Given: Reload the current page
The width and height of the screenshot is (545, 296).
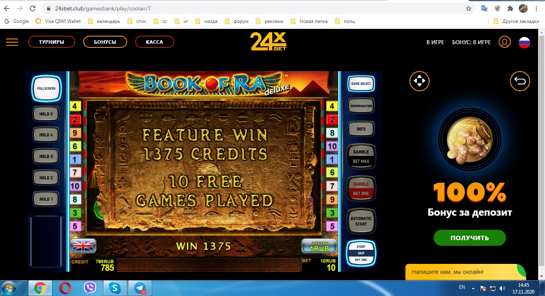Looking at the screenshot, I should click(x=33, y=8).
